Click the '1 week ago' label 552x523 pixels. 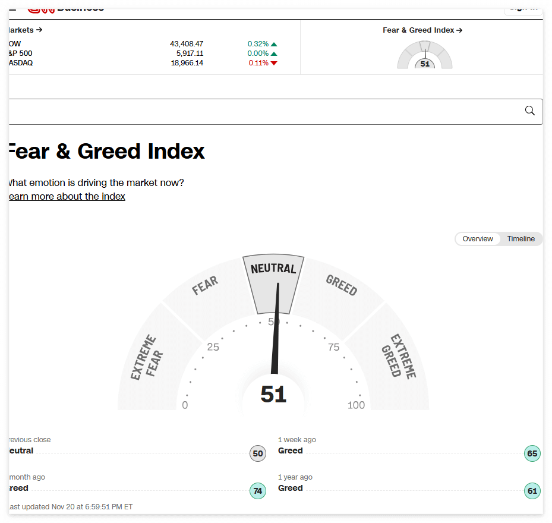(x=296, y=440)
